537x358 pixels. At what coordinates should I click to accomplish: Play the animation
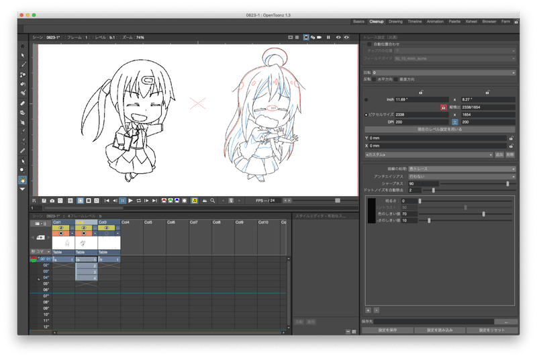coord(130,201)
